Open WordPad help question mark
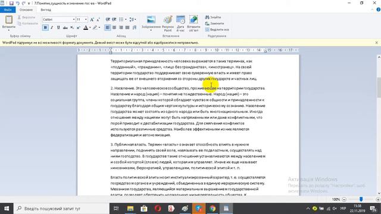 tap(379, 10)
